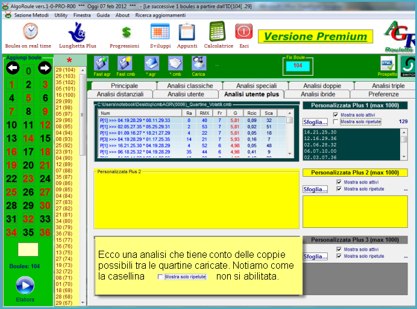Screen dimensions: 417x309
Task: Open the Guida menu
Action: [103, 15]
